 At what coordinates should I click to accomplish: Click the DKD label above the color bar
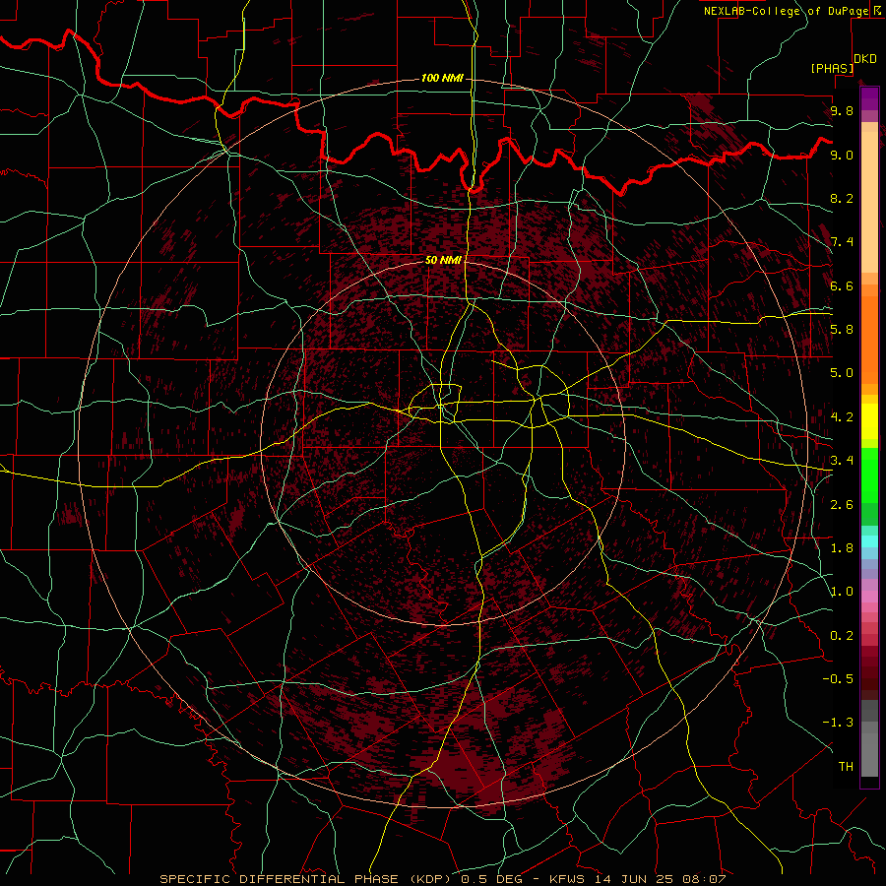(x=865, y=59)
